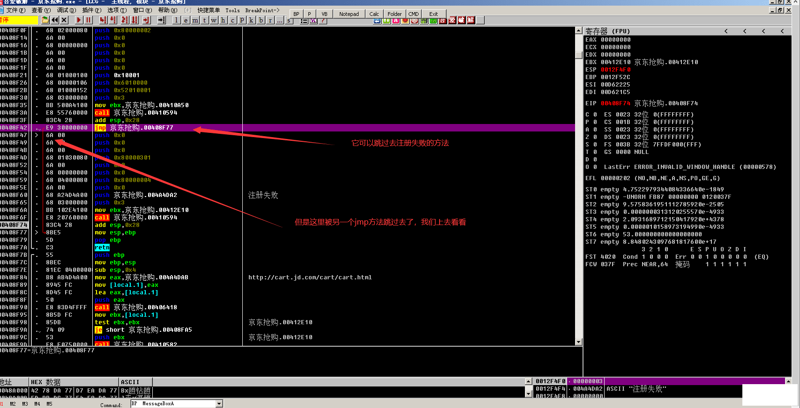Switch to memory bookmark M2
Viewport: 800px width, 408px height.
(x=13, y=404)
